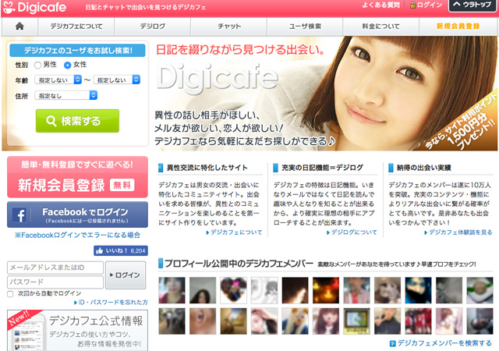Click the Digicafe logo
Viewport: 499px width, 351px height.
coord(34,8)
